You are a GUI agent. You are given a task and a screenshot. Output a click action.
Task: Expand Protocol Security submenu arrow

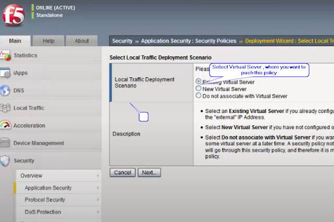click(x=98, y=200)
